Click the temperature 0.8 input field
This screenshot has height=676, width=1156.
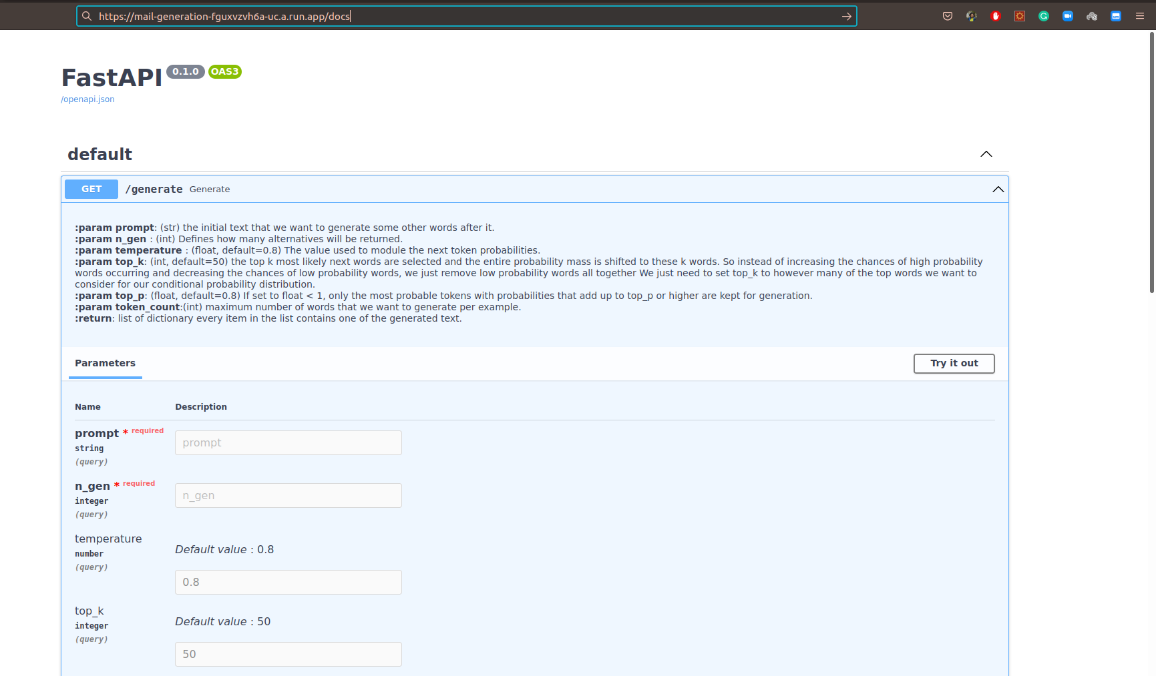(288, 583)
